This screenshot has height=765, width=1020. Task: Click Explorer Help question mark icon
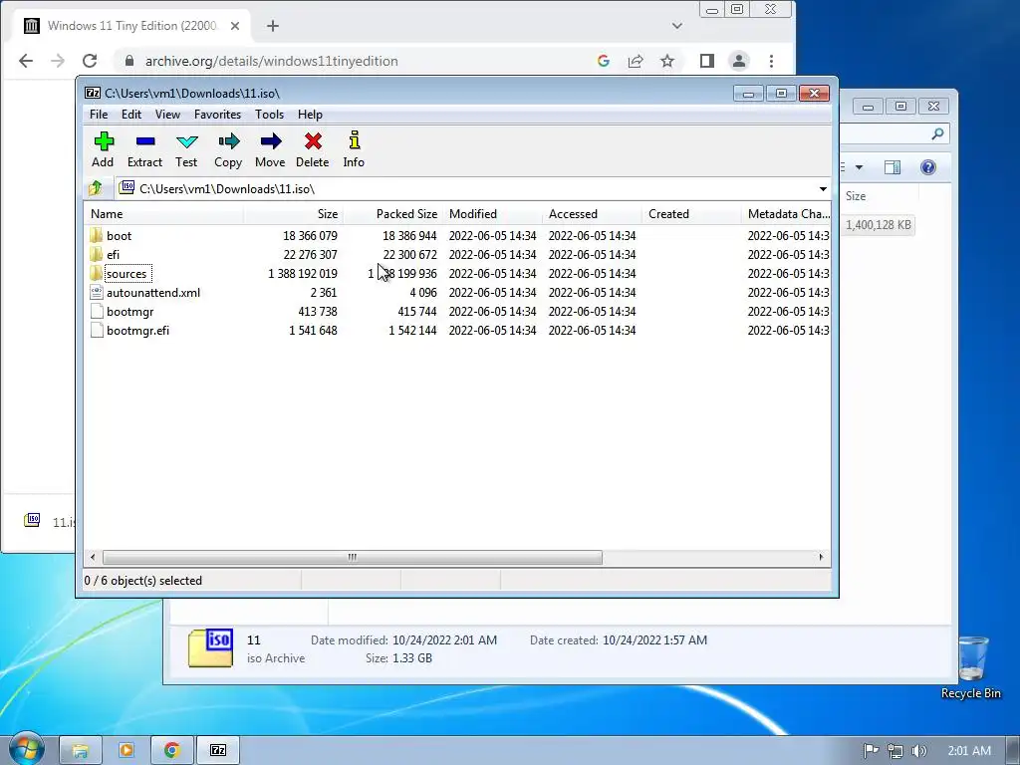point(928,167)
